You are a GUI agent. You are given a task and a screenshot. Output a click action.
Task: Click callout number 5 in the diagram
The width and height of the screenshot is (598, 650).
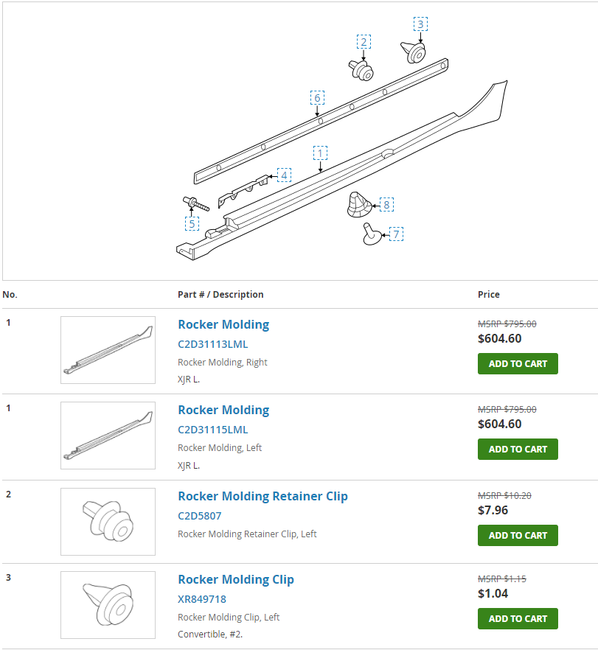192,223
